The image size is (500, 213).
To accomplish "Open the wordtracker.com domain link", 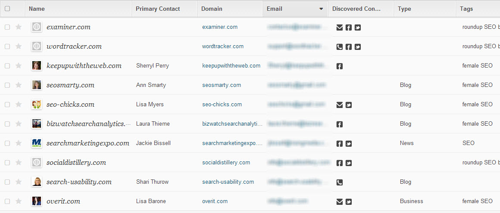I will pyautogui.click(x=222, y=46).
